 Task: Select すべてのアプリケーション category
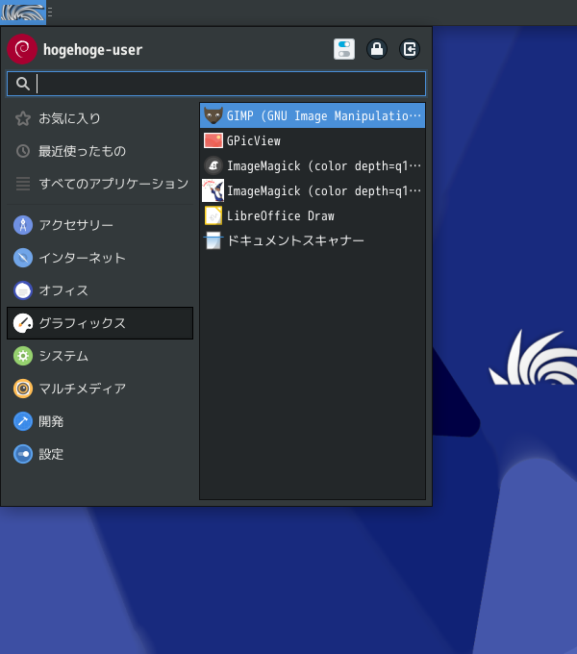100,184
